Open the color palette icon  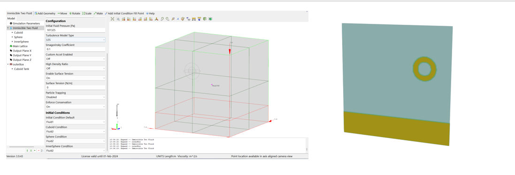tap(183, 19)
